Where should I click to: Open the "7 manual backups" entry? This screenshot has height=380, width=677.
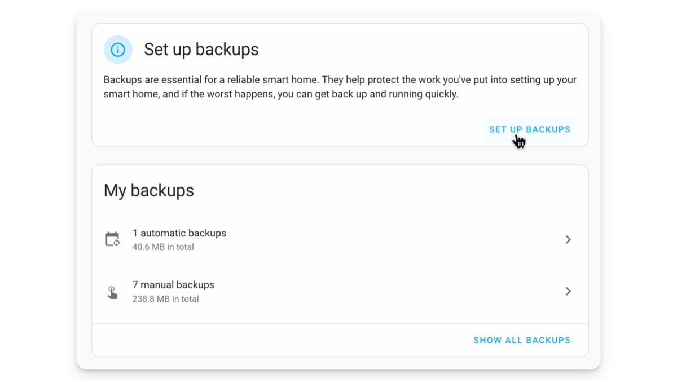(x=173, y=285)
